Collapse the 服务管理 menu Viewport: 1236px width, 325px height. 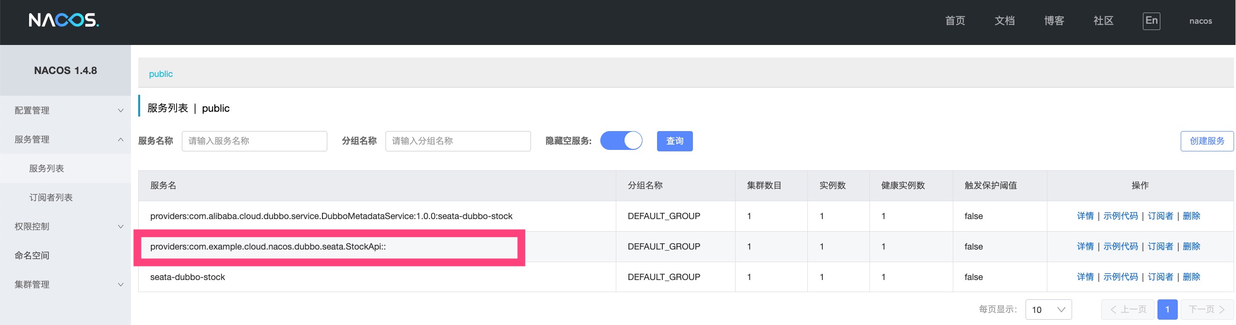pyautogui.click(x=65, y=139)
